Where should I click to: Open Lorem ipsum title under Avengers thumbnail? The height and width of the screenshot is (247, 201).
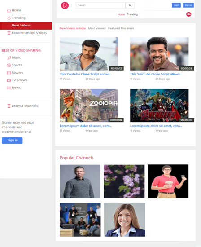pos(156,126)
